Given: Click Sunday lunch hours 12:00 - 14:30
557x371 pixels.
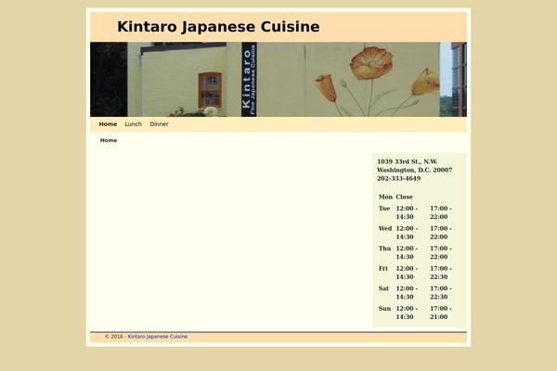Looking at the screenshot, I should [407, 313].
